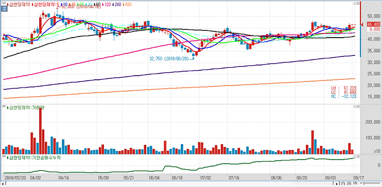Click the 'LC : 41.68%' stat

pyautogui.click(x=343, y=92)
